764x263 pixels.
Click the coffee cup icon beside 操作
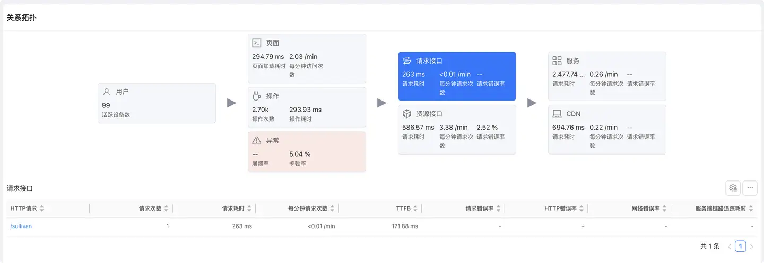(257, 96)
